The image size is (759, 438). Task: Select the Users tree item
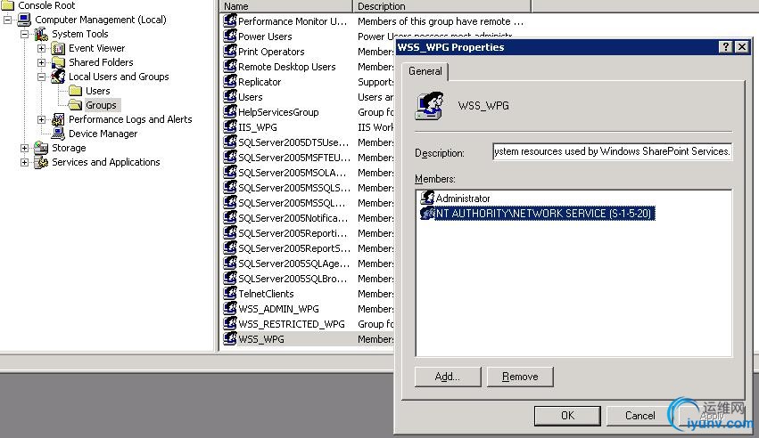pyautogui.click(x=97, y=91)
